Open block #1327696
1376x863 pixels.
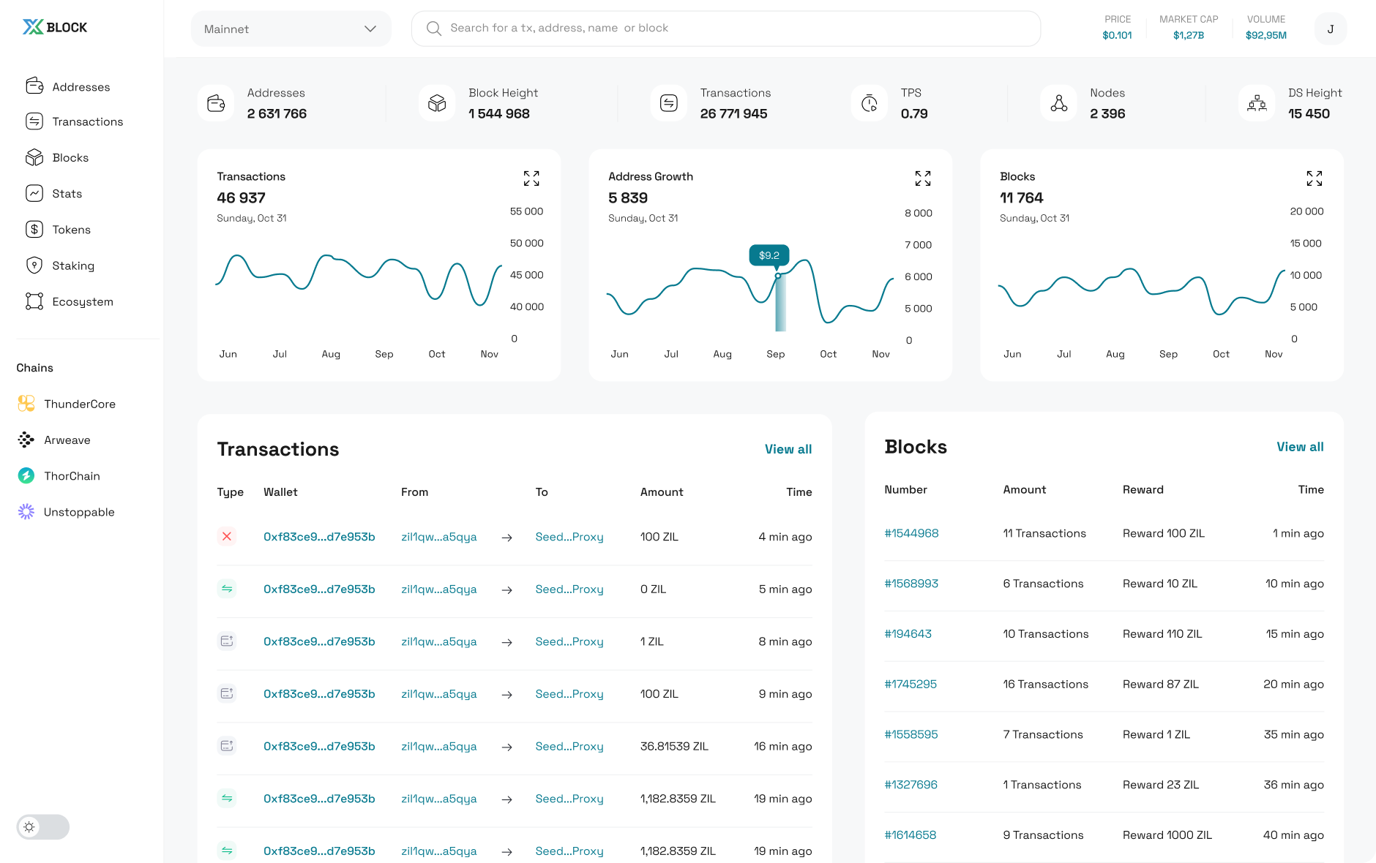[911, 785]
